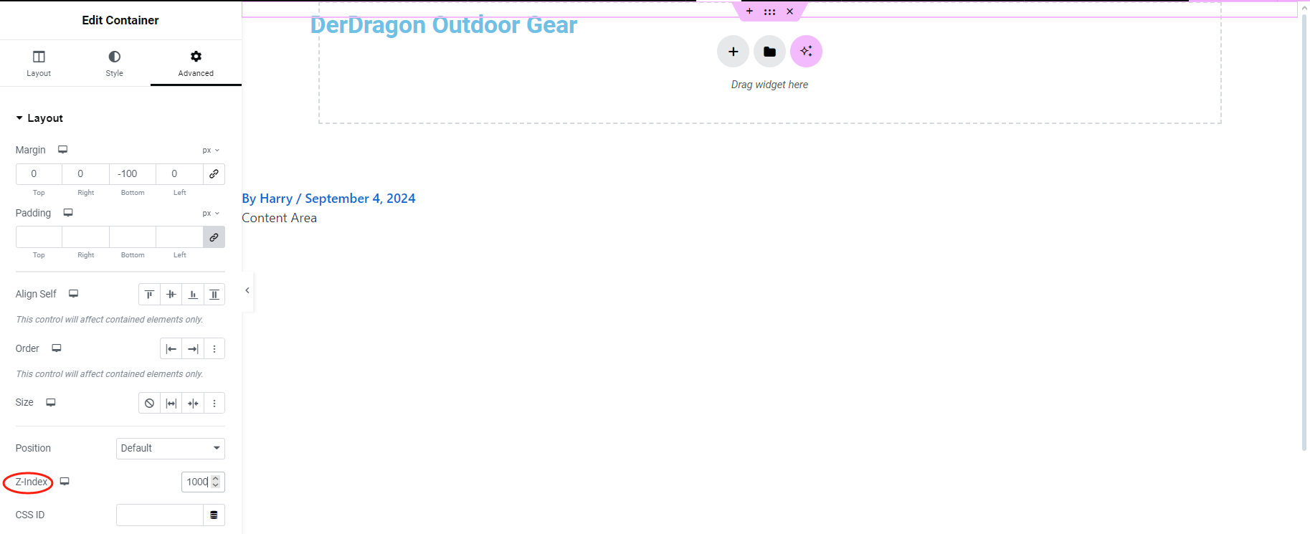Image resolution: width=1310 pixels, height=534 pixels.
Task: Switch to the Layout tab
Action: coord(39,63)
